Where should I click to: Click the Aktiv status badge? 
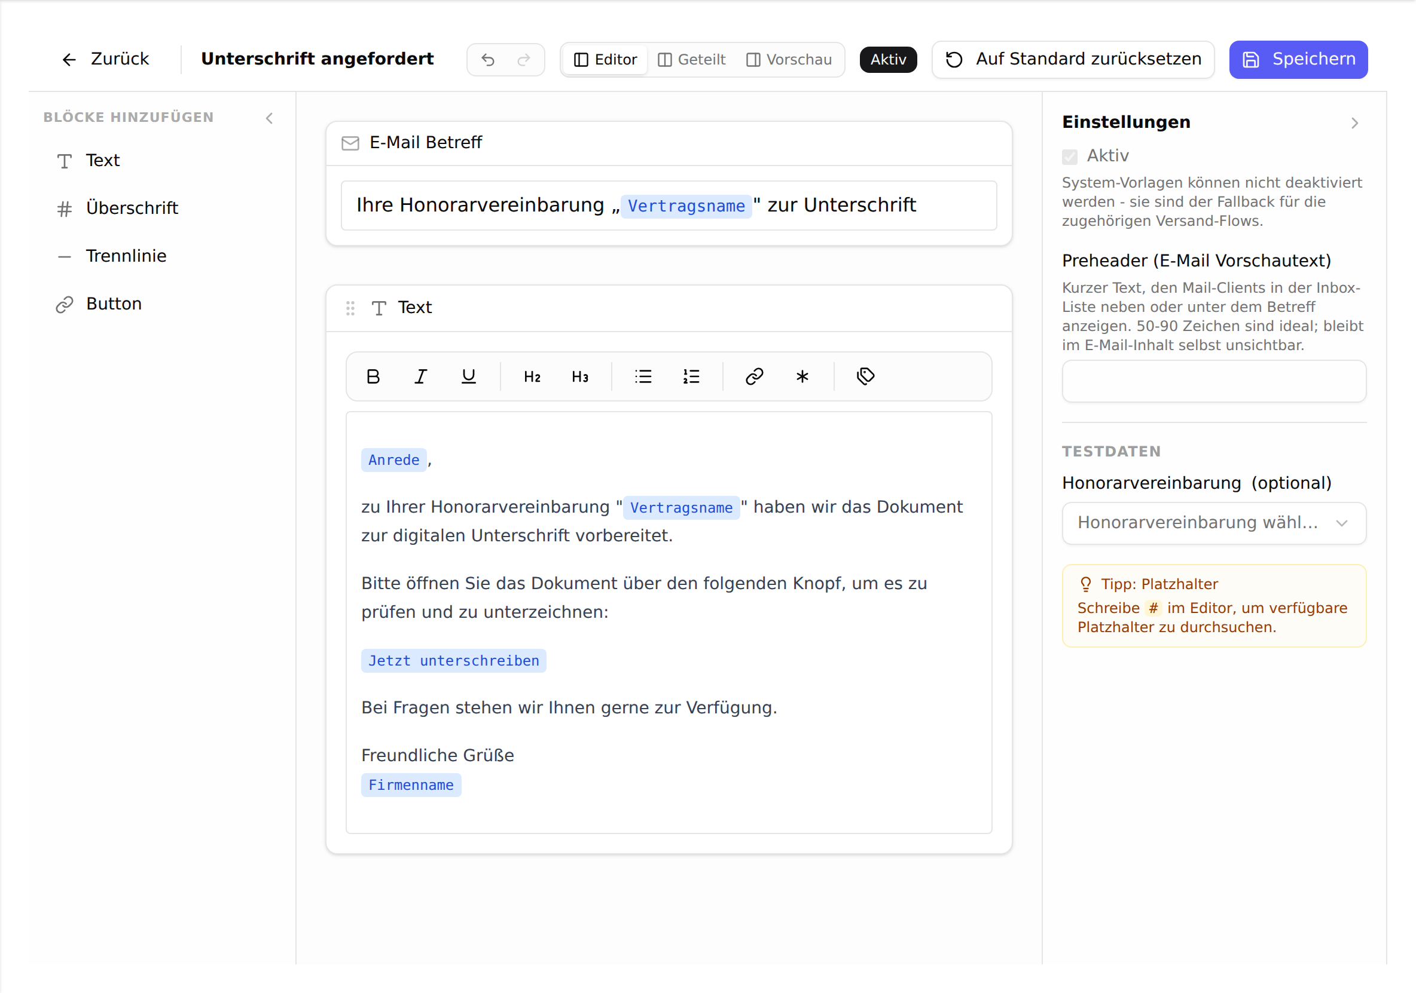point(888,60)
